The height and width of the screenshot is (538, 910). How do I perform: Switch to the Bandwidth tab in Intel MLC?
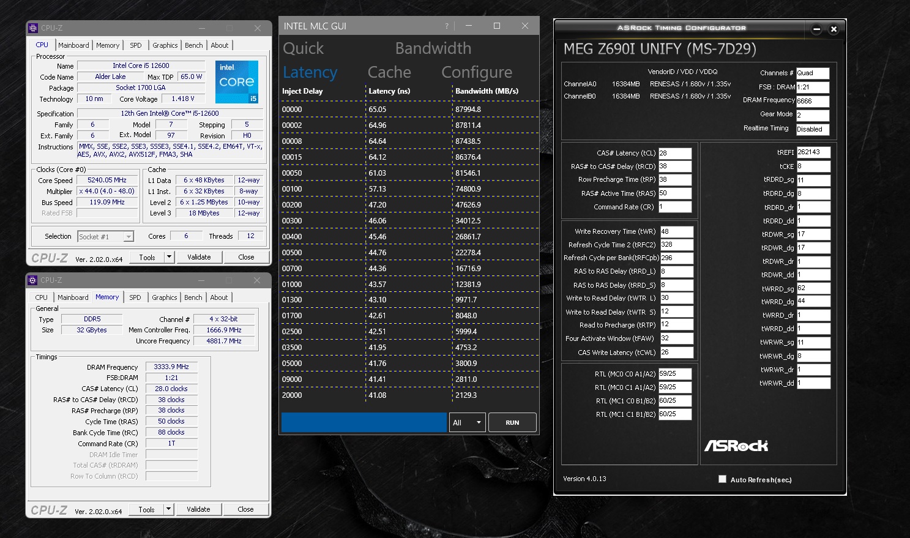[433, 48]
